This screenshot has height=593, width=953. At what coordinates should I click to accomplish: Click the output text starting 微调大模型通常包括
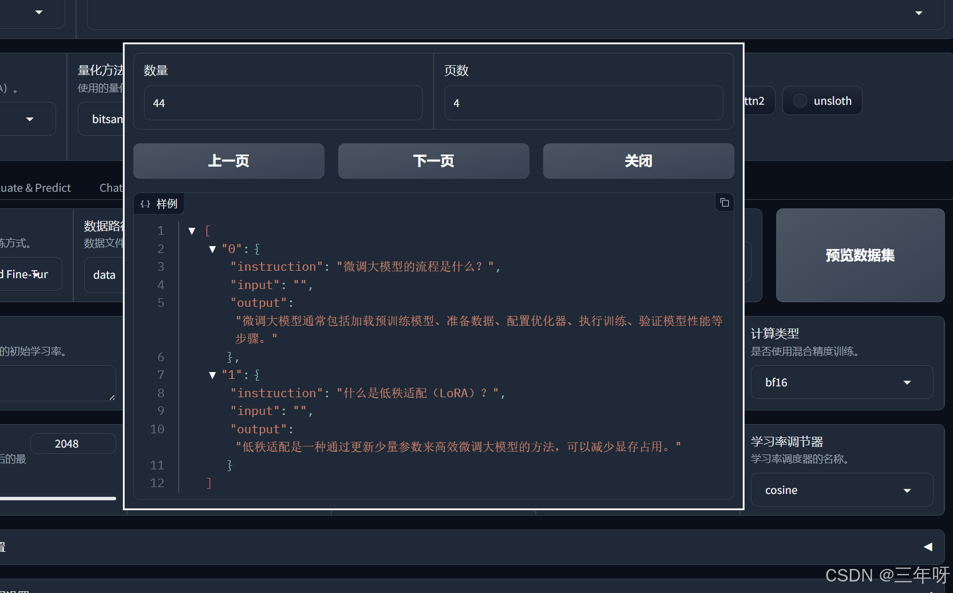[x=479, y=330]
